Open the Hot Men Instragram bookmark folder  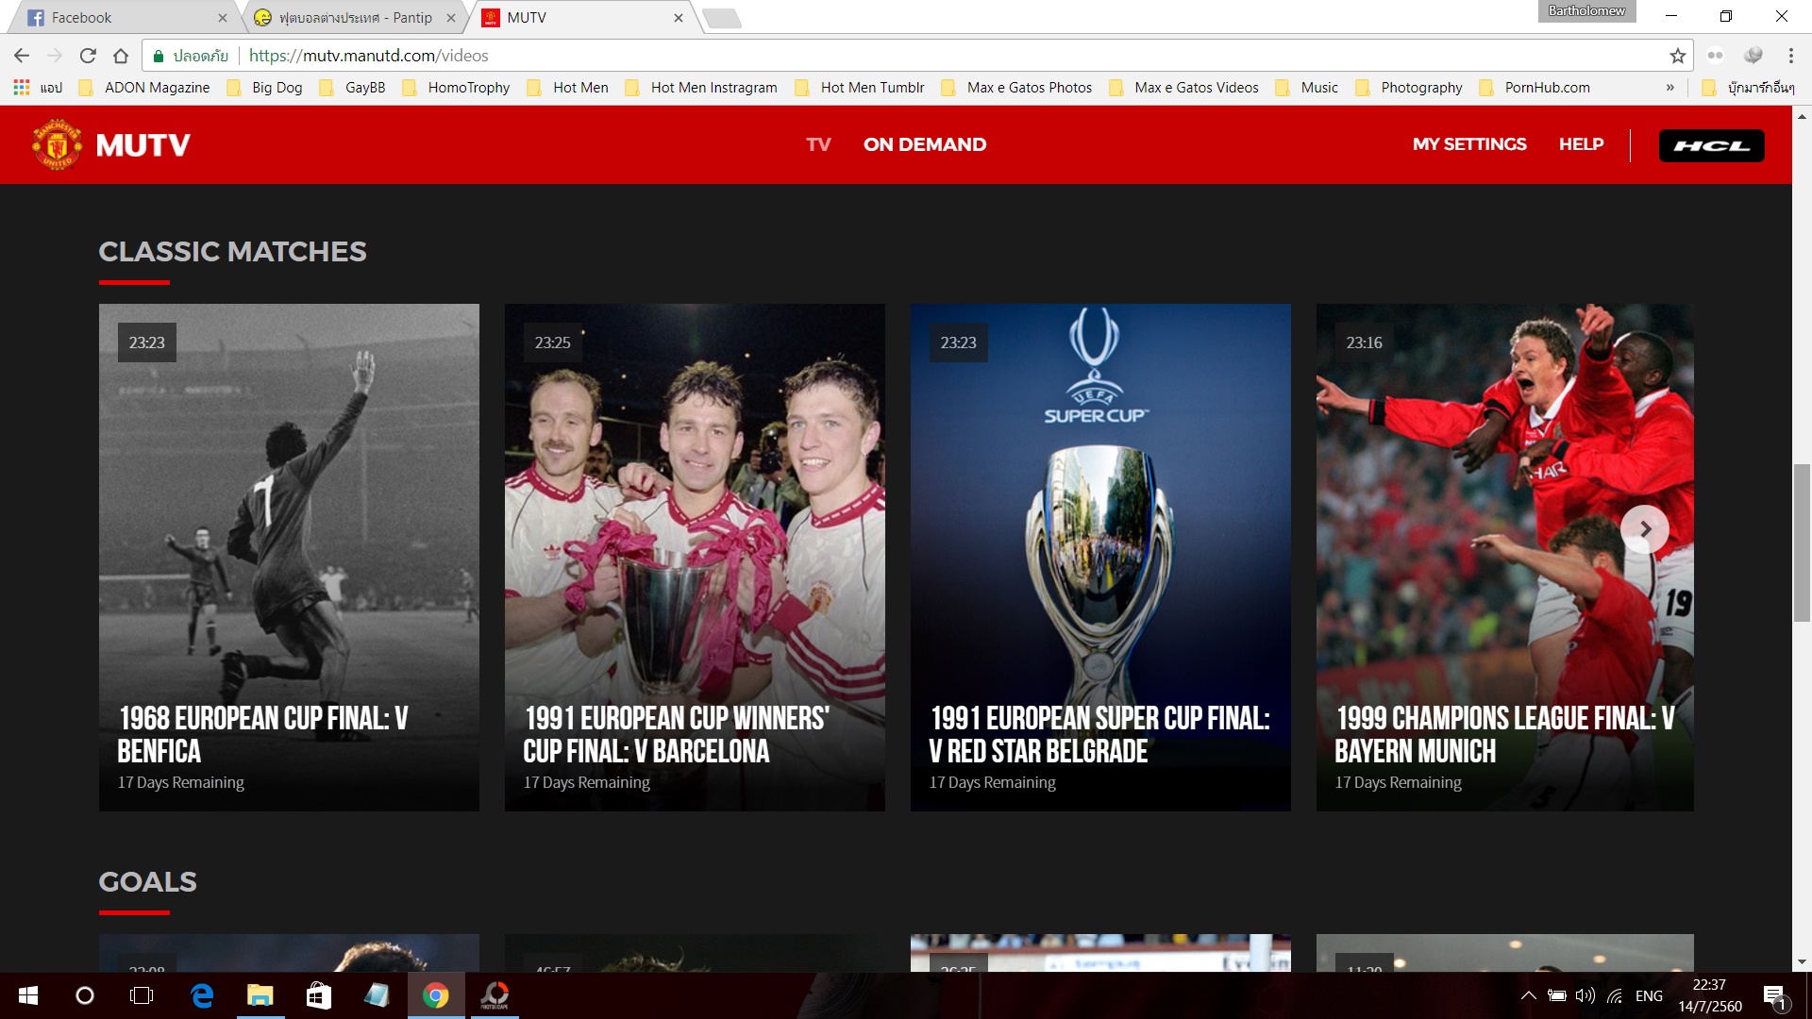tap(701, 88)
